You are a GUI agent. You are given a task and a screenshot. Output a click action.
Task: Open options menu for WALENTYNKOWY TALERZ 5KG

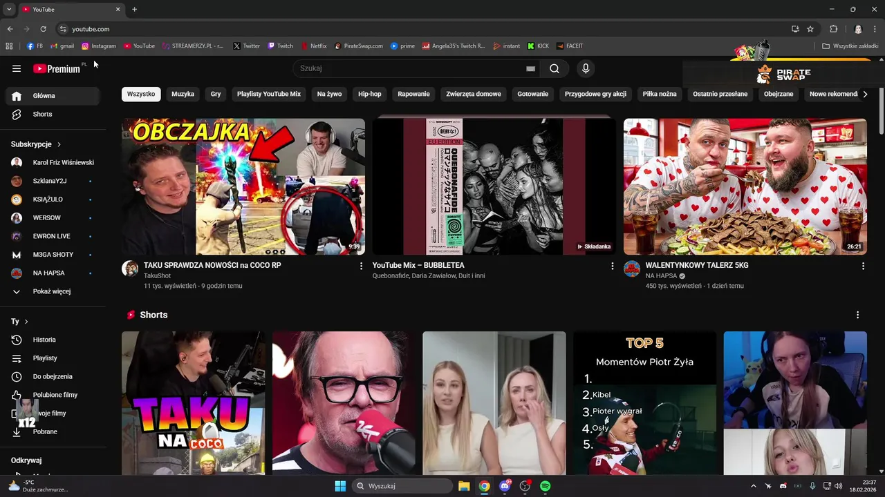tap(863, 266)
